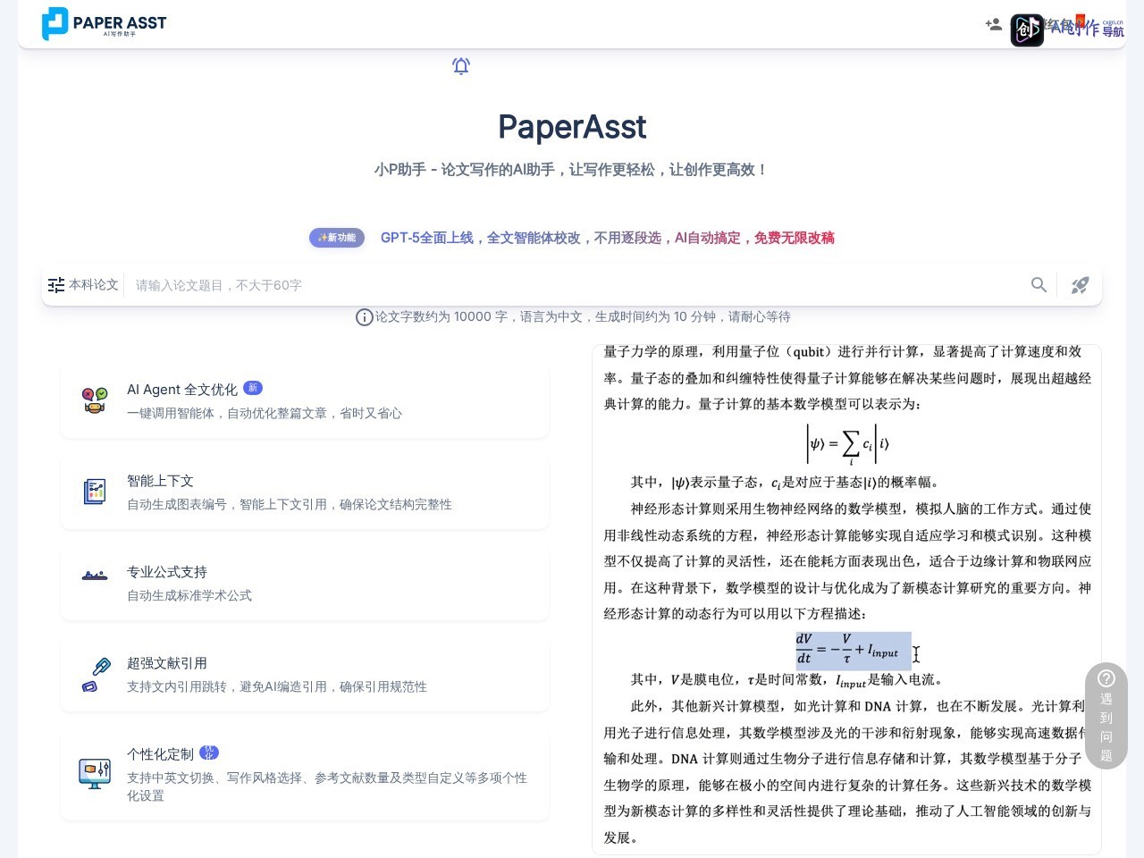Click description 自动生成标准学术公式

[189, 595]
